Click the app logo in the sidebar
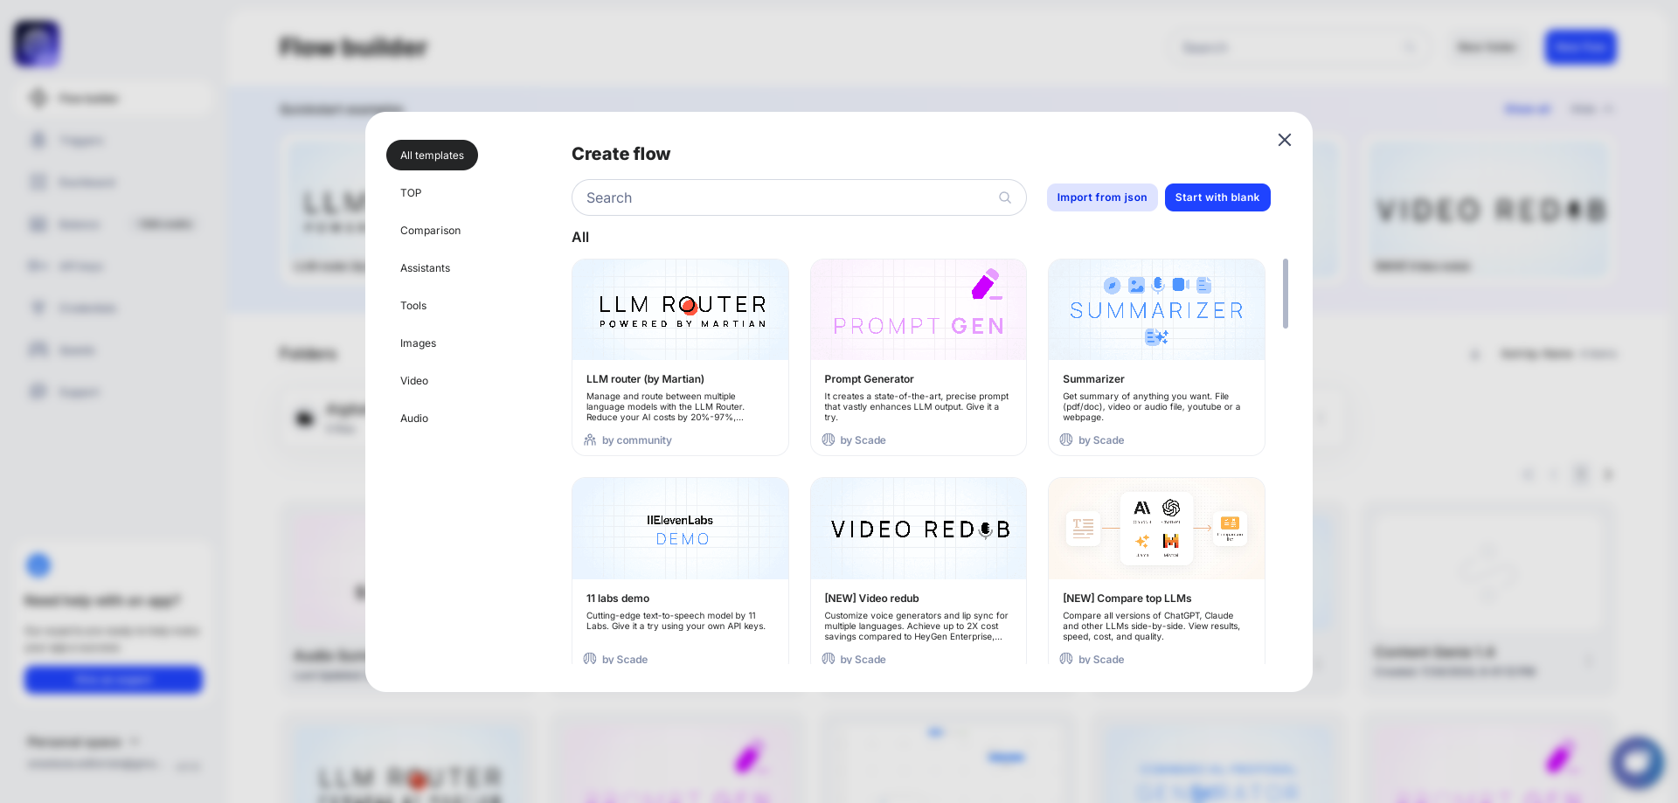 tap(37, 44)
